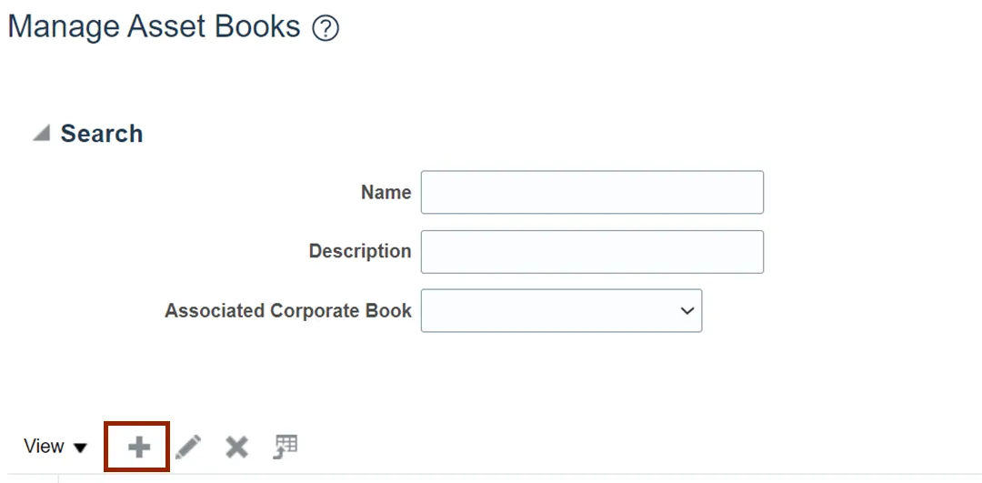This screenshot has height=483, width=982.
Task: Click the black arrow beside View
Action: [x=80, y=448]
